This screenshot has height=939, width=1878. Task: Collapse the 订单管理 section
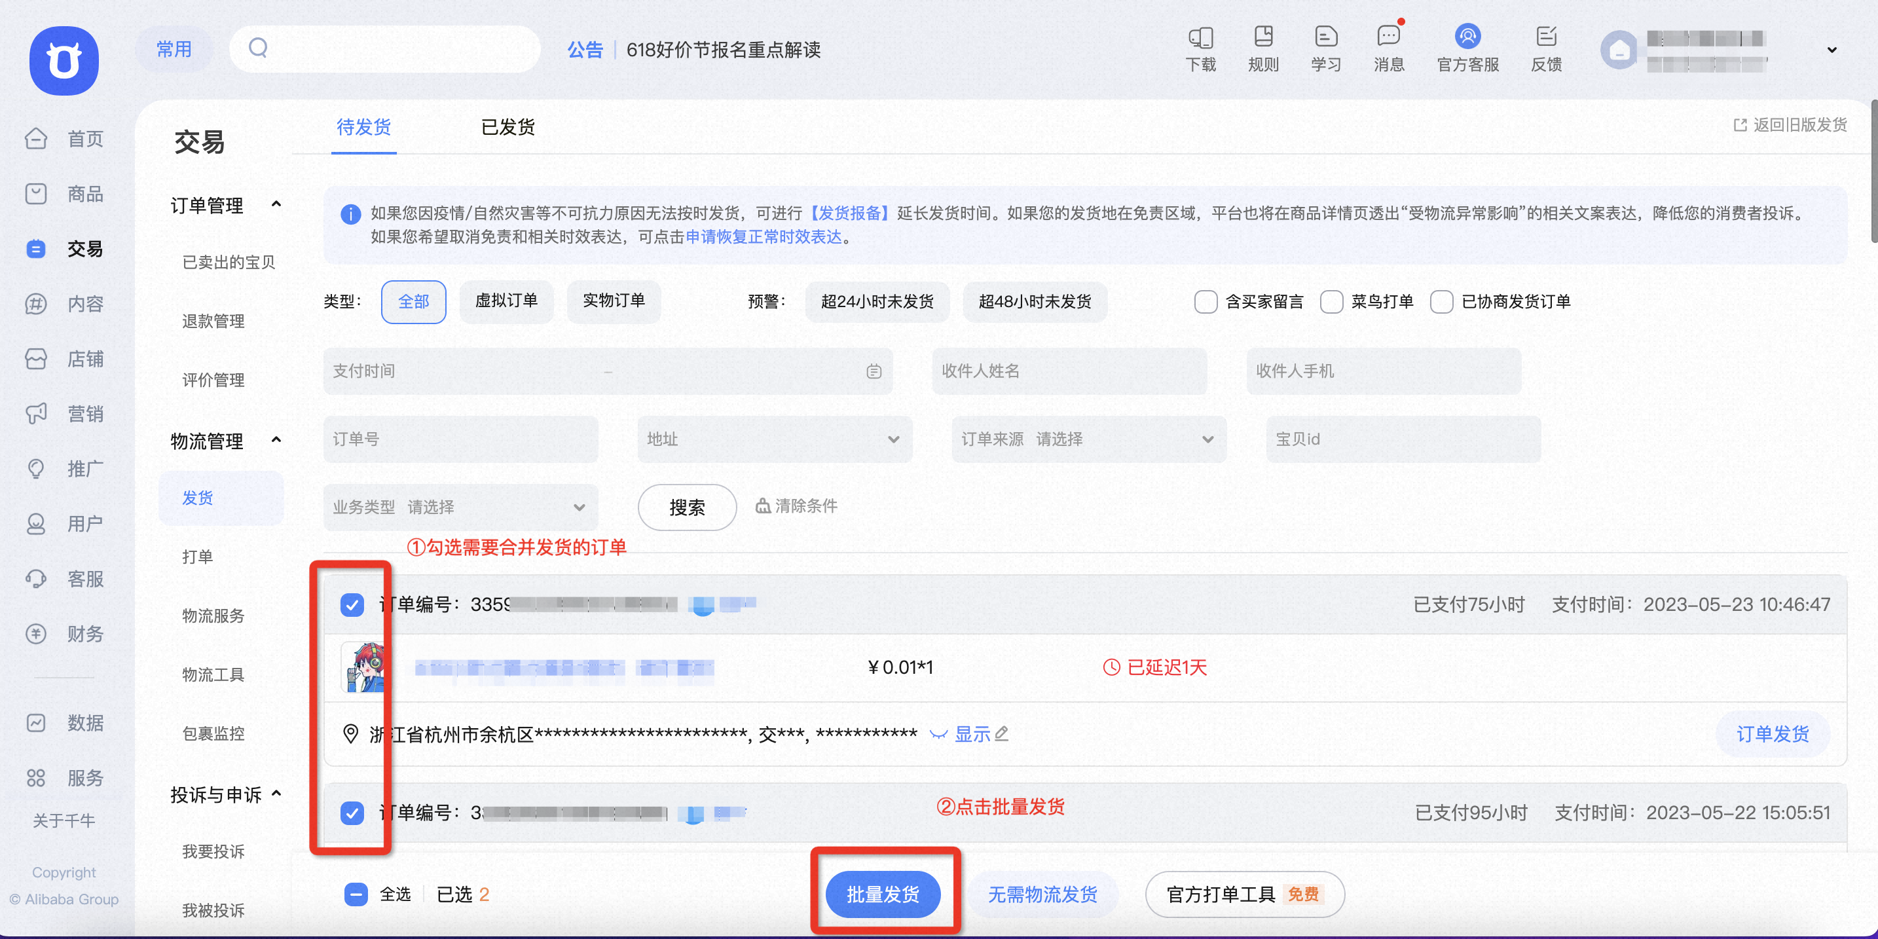pyautogui.click(x=276, y=204)
